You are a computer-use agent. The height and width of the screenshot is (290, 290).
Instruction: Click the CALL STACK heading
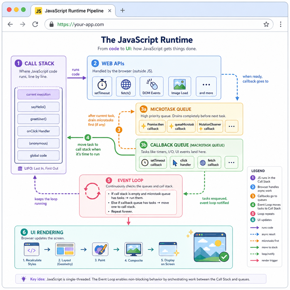click(x=39, y=63)
